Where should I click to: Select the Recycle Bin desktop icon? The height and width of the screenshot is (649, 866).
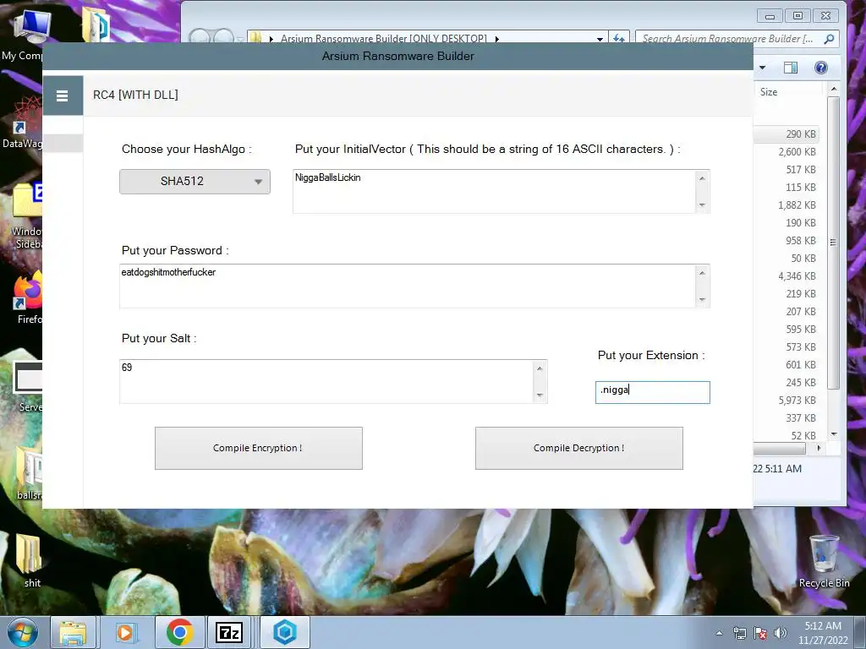pyautogui.click(x=824, y=561)
